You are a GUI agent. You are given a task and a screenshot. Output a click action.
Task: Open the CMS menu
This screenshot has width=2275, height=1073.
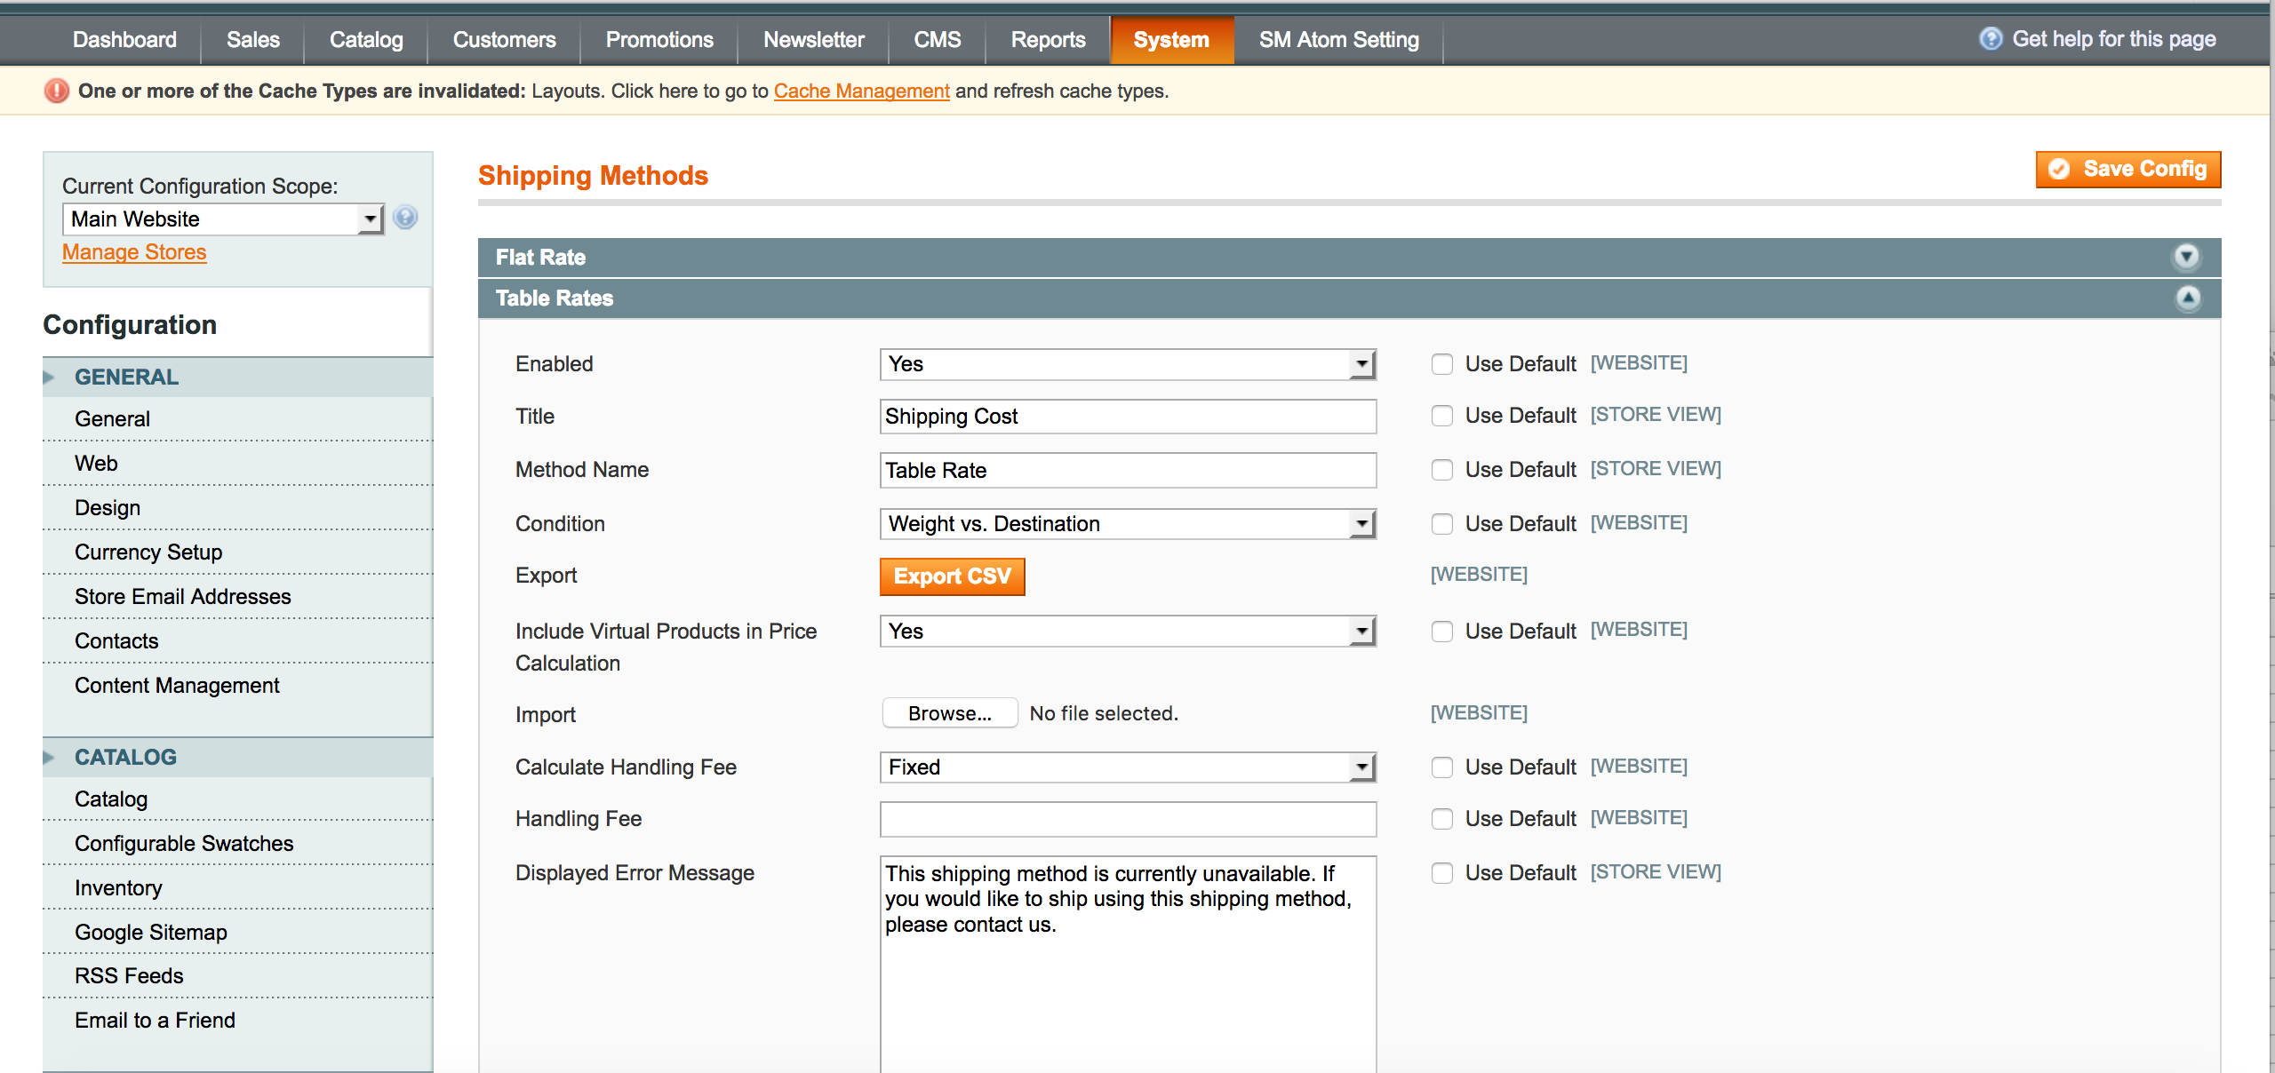[938, 40]
